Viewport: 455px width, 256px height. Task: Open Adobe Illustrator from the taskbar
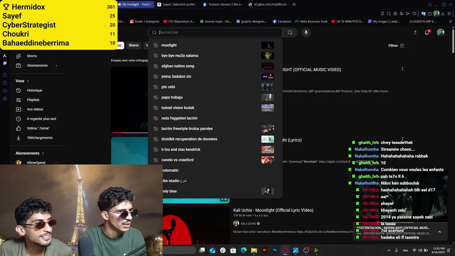264,250
